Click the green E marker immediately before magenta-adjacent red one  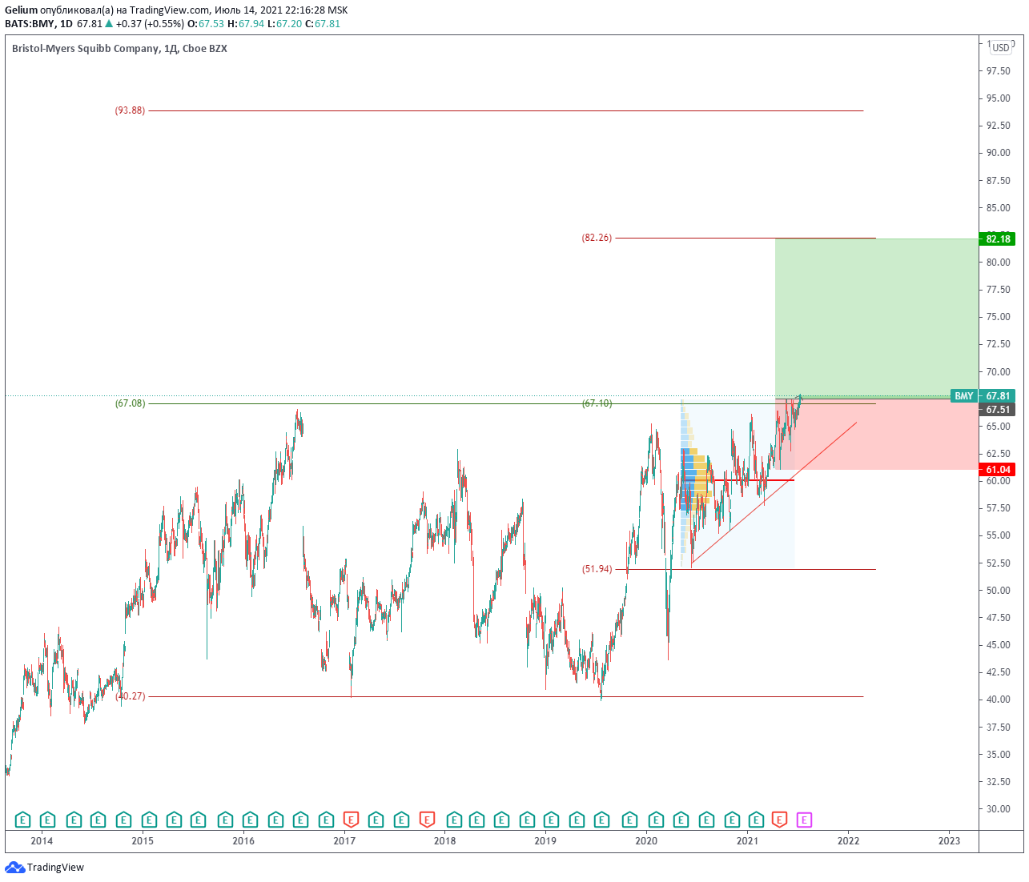pos(755,820)
